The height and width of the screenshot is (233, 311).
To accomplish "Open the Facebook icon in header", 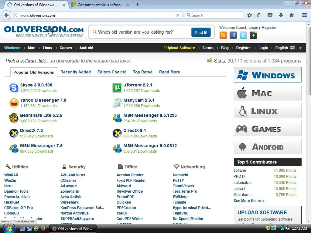I will pyautogui.click(x=233, y=35).
